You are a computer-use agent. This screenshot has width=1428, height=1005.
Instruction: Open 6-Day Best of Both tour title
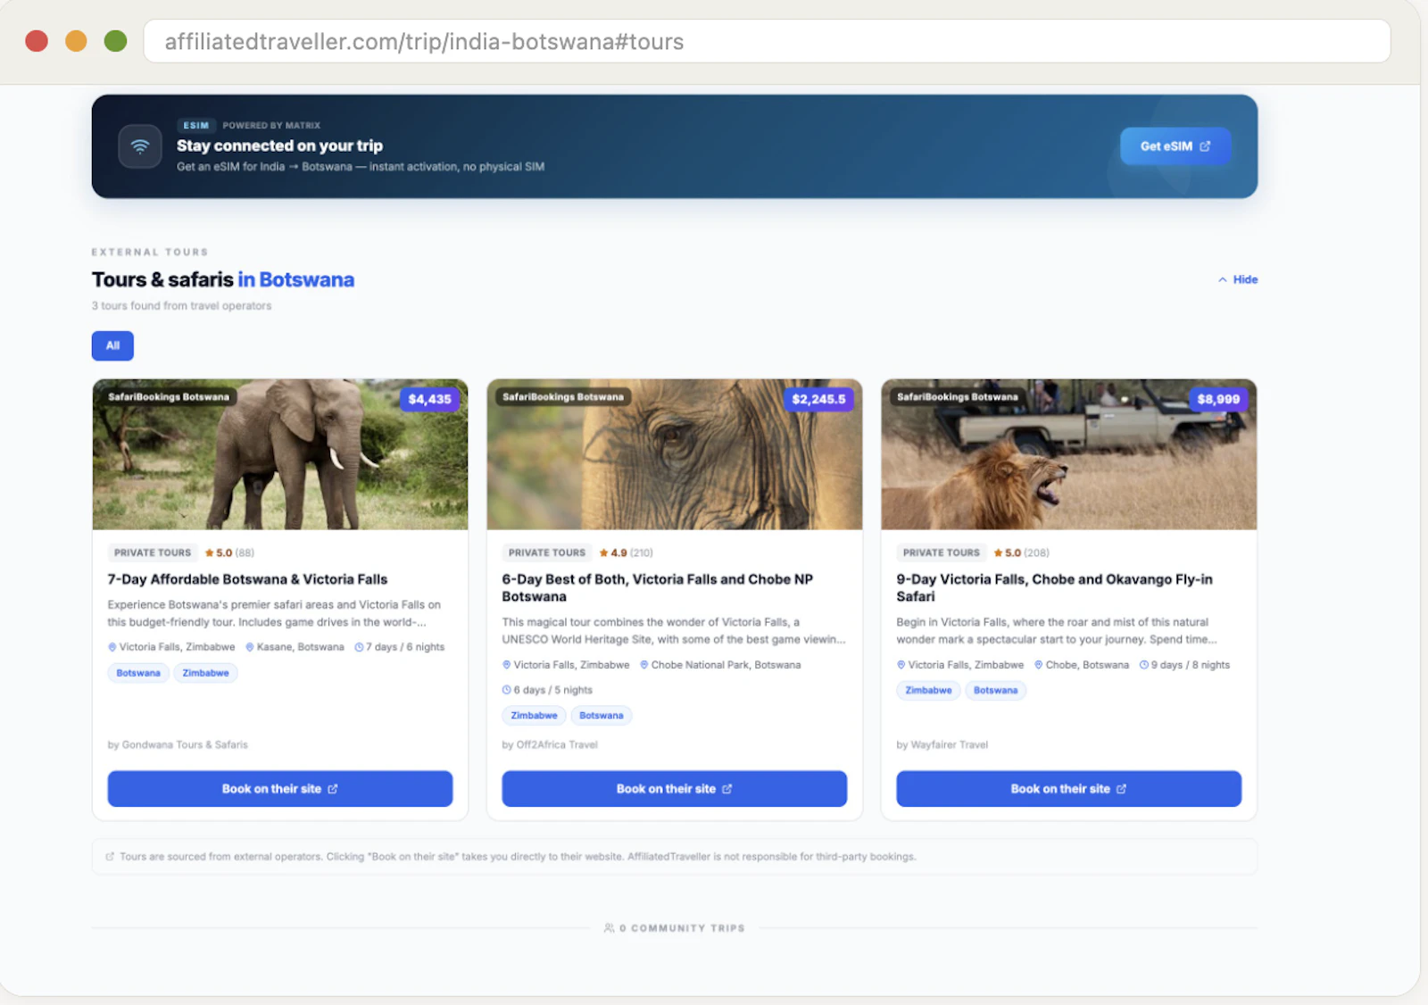point(658,587)
